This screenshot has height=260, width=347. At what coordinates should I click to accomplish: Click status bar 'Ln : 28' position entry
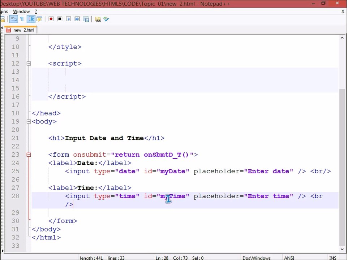point(162,258)
